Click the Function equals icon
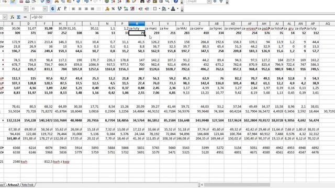The height and width of the screenshot is (188, 335). pos(25,17)
